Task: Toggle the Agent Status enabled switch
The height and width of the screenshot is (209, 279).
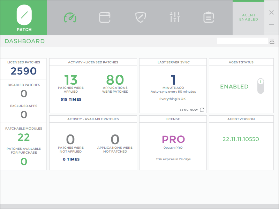Action: [261, 86]
